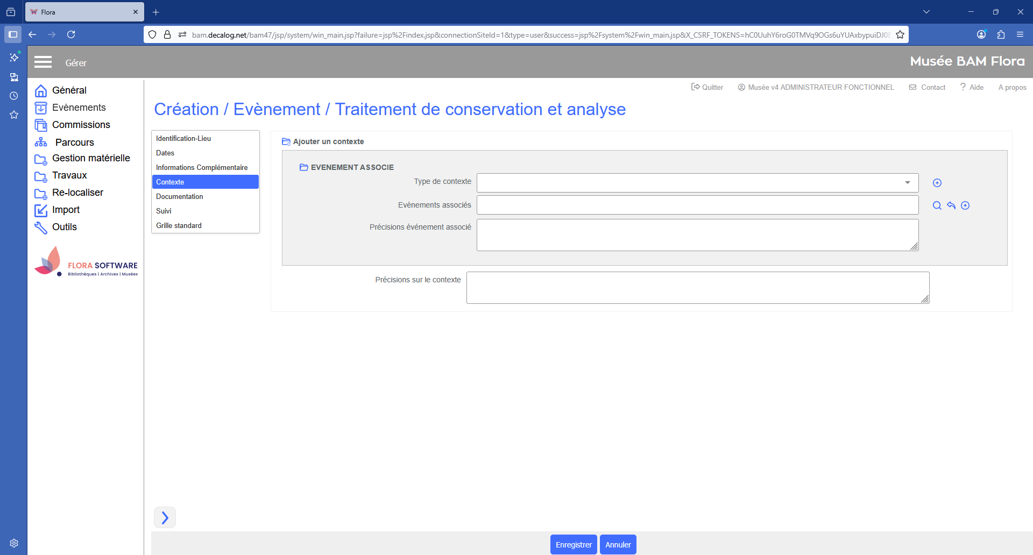Click the search icon beside Evènements associés
Screen dimensions: 1033x555
pyautogui.click(x=937, y=205)
